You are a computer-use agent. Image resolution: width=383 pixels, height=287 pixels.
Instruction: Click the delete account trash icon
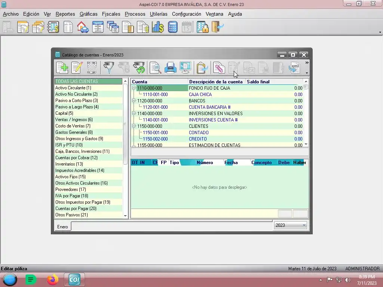92,68
